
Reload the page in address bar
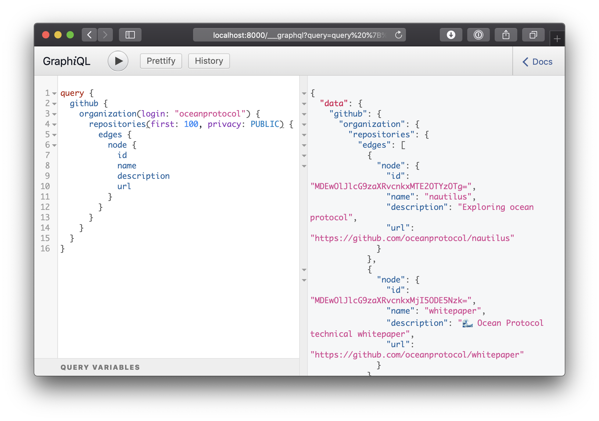click(x=399, y=35)
